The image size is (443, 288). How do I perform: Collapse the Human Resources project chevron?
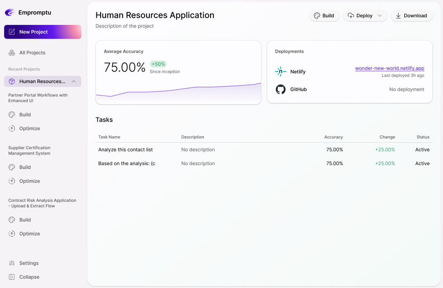(x=74, y=81)
